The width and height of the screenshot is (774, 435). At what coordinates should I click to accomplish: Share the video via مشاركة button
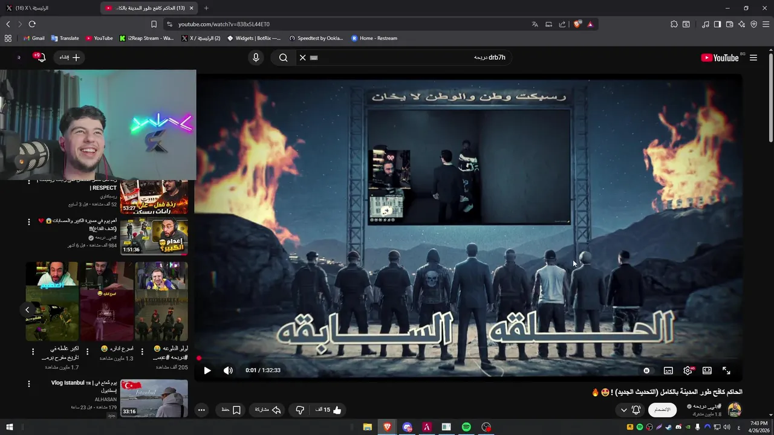click(268, 410)
